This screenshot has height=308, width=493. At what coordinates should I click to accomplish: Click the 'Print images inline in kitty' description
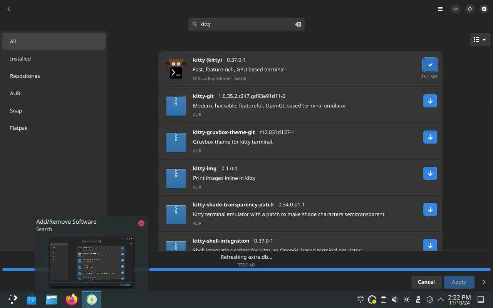click(x=224, y=178)
